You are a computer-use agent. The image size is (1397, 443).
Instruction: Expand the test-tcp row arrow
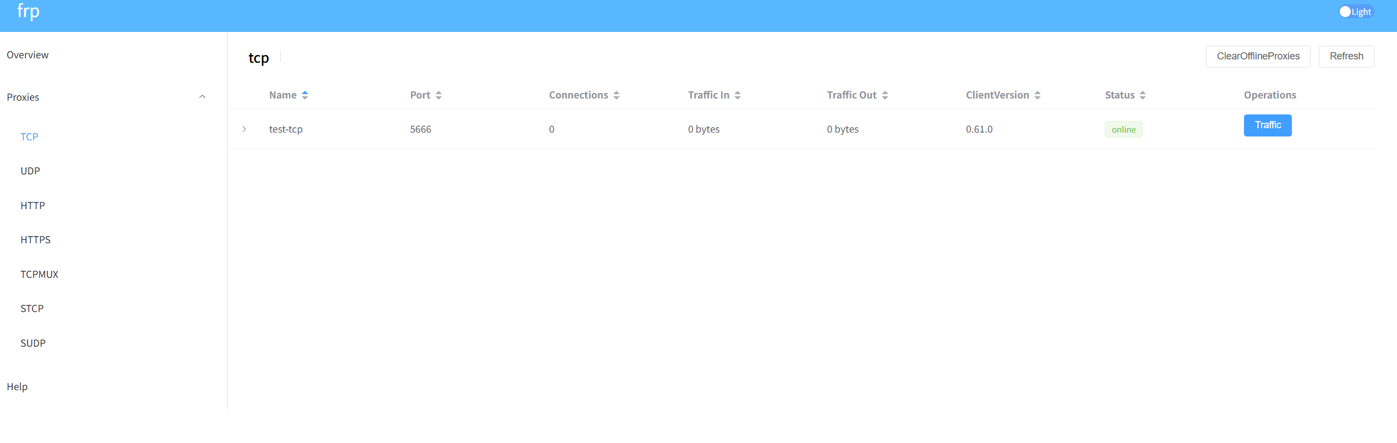tap(244, 129)
